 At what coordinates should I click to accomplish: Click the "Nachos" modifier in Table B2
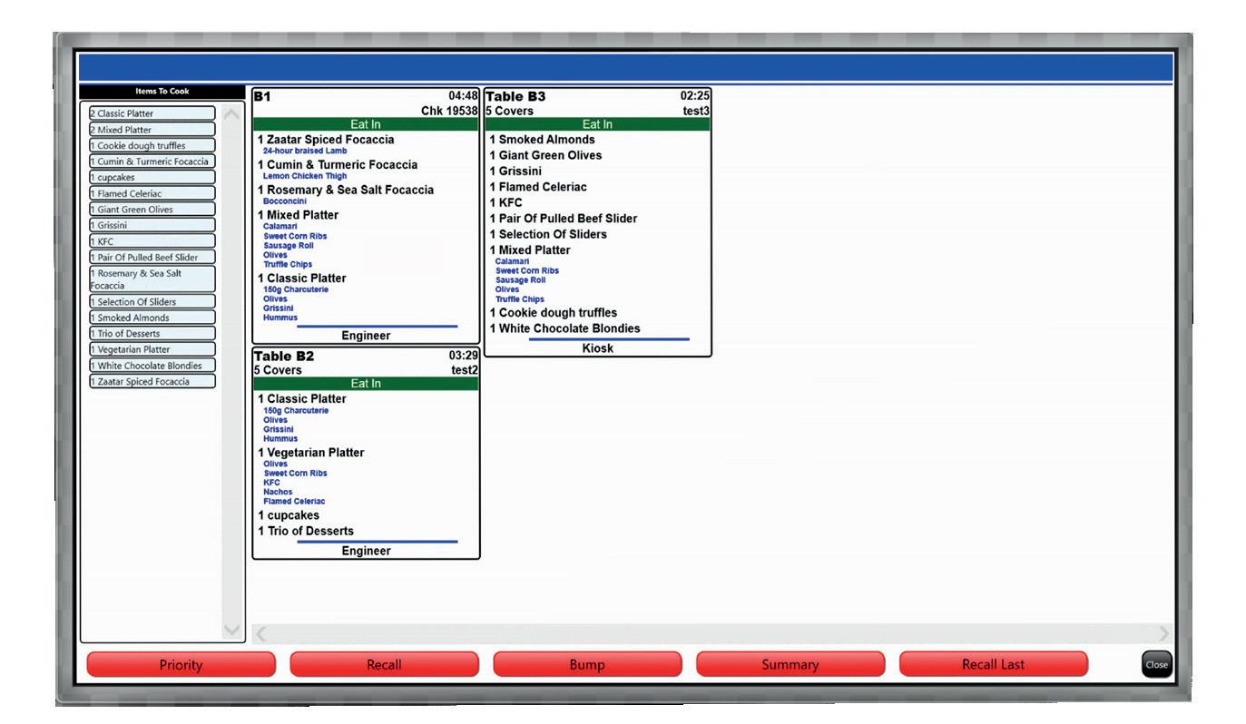pyautogui.click(x=276, y=491)
